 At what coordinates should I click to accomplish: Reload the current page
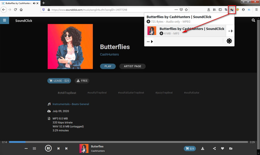(x=15, y=10)
